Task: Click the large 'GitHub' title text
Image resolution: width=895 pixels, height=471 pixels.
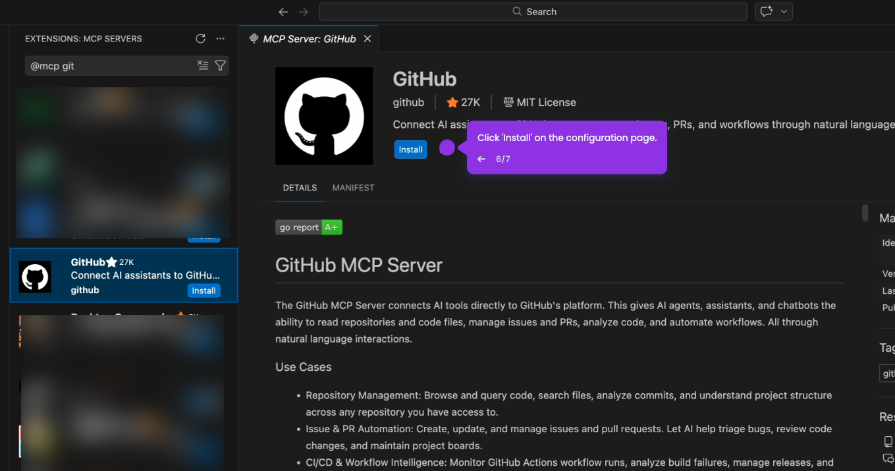Action: coord(425,79)
